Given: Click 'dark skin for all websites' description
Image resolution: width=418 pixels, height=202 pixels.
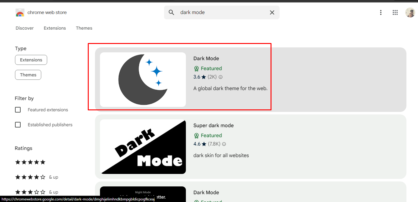Looking at the screenshot, I should (x=221, y=155).
